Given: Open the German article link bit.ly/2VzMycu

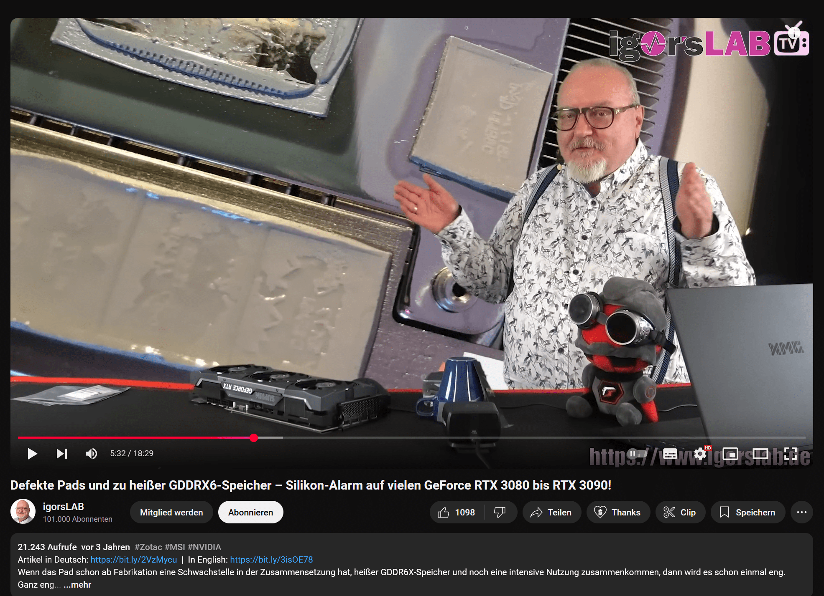Looking at the screenshot, I should (x=134, y=559).
